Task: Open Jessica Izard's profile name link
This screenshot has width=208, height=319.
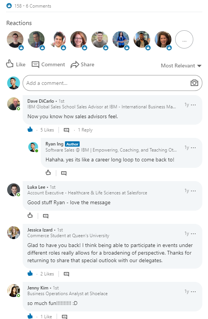Action: [40, 230]
